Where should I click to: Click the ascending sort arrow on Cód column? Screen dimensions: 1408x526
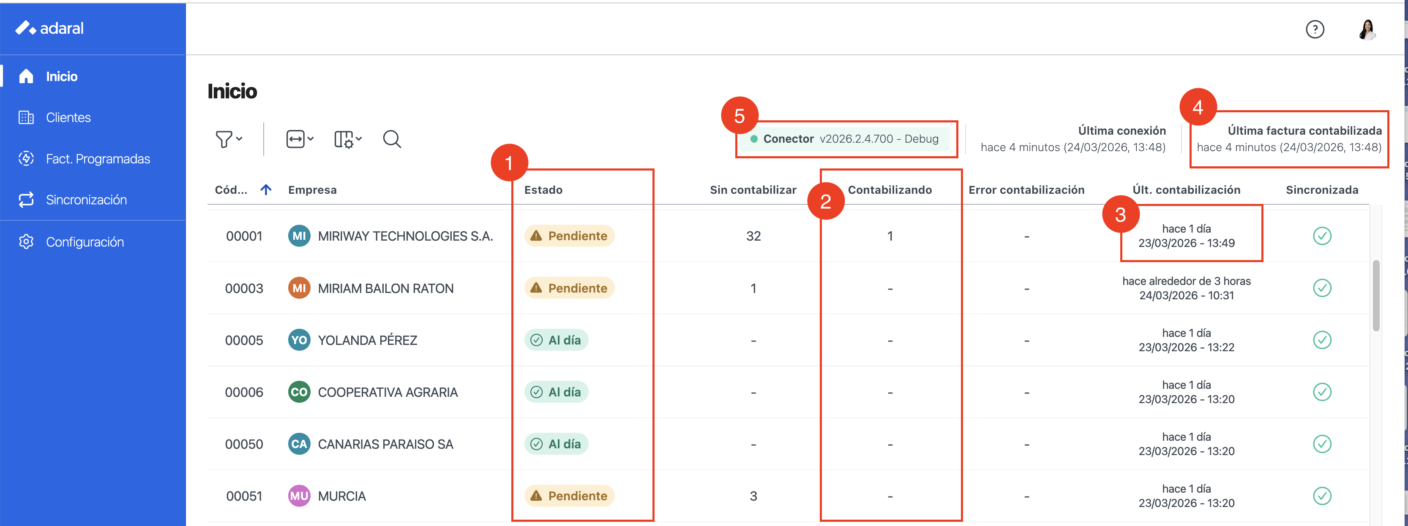coord(266,190)
